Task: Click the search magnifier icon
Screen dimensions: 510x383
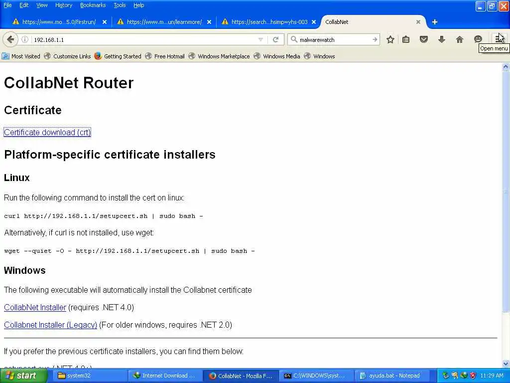Action: coord(294,39)
